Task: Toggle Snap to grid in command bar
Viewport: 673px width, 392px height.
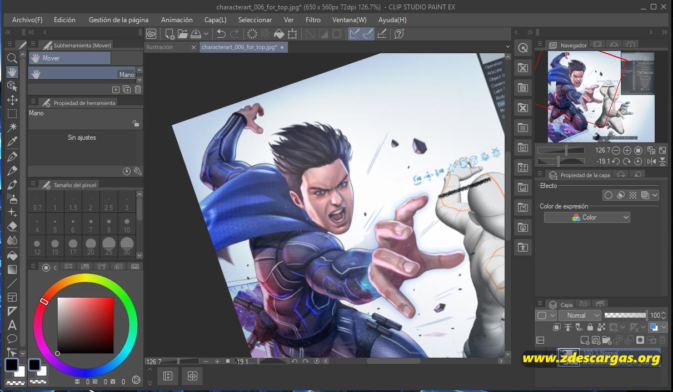Action: click(x=382, y=34)
